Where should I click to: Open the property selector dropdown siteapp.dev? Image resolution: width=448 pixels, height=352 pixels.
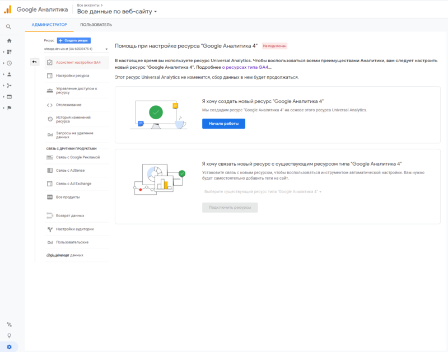[x=76, y=49]
